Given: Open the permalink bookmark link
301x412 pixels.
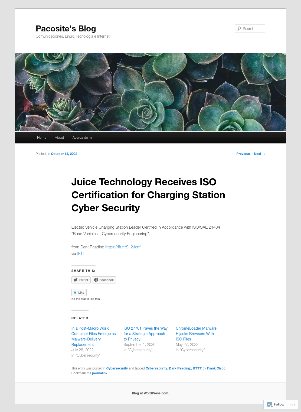Looking at the screenshot, I should pyautogui.click(x=100, y=373).
